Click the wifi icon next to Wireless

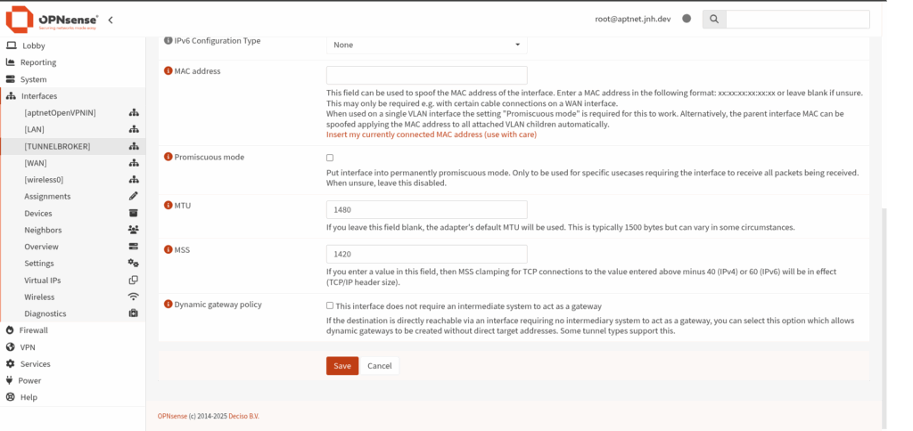click(x=134, y=297)
